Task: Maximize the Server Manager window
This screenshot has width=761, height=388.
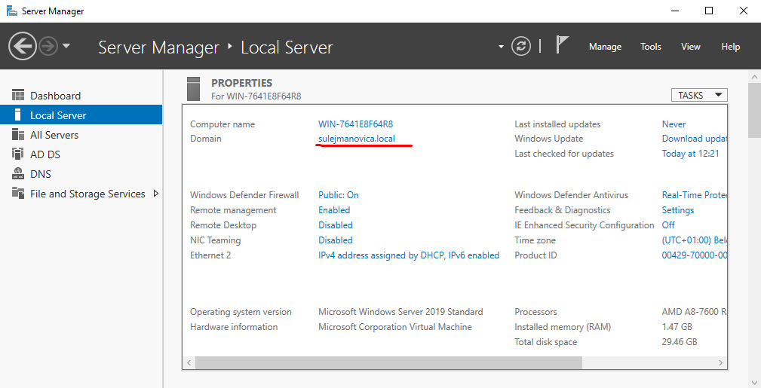Action: click(x=709, y=11)
